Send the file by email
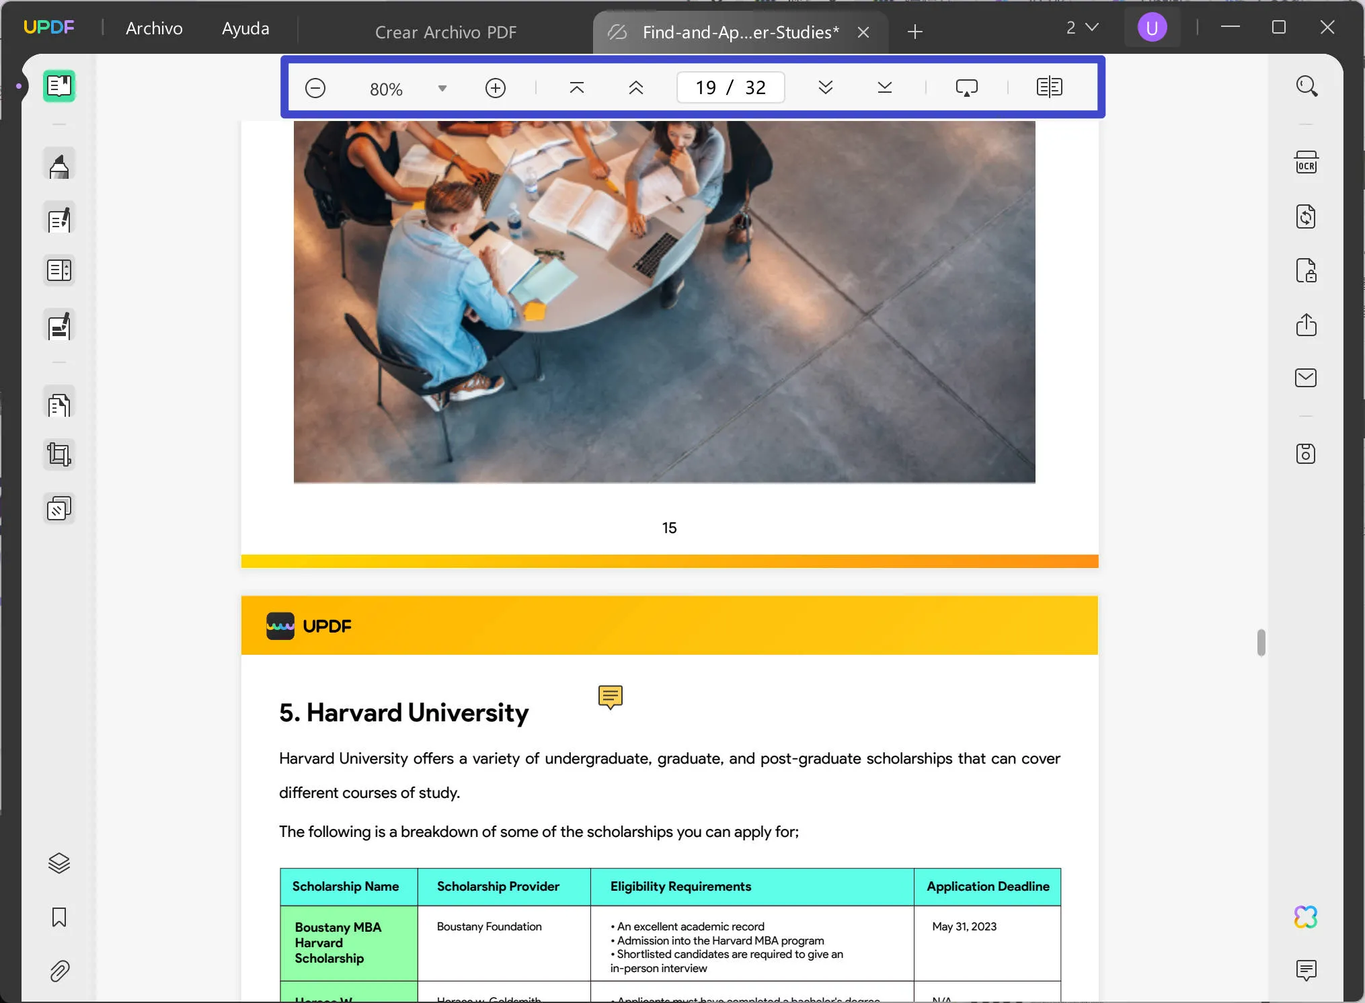This screenshot has width=1365, height=1003. tap(1306, 378)
